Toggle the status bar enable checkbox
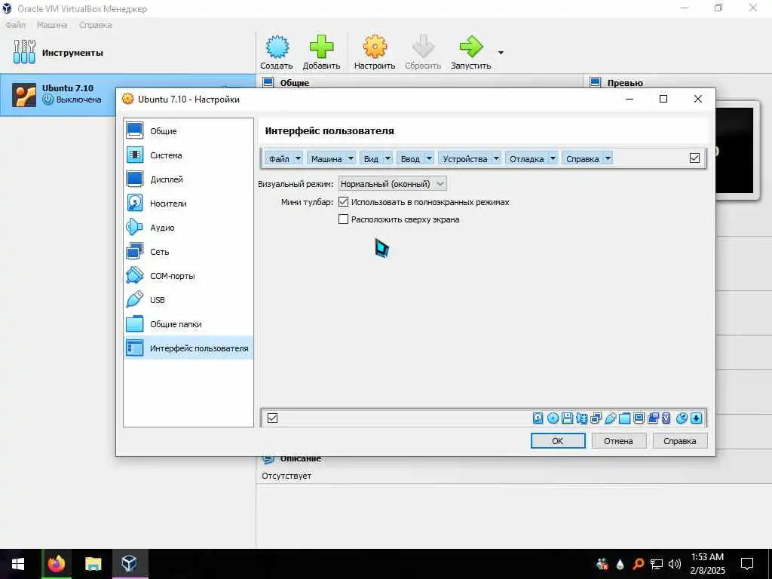 click(x=272, y=418)
